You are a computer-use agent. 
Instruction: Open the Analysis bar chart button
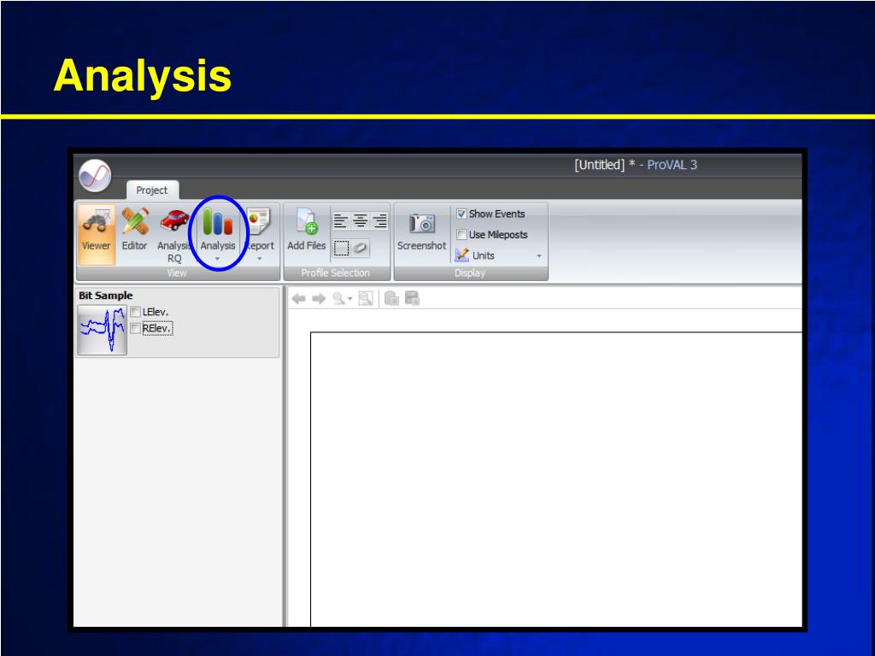(218, 229)
